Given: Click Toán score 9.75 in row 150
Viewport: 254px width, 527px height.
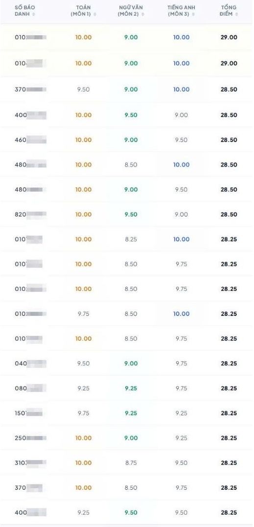Looking at the screenshot, I should point(83,413).
